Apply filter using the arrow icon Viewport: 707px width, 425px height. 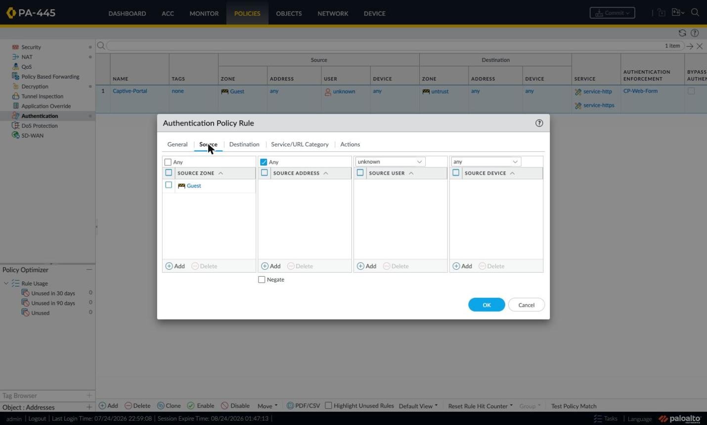(690, 46)
